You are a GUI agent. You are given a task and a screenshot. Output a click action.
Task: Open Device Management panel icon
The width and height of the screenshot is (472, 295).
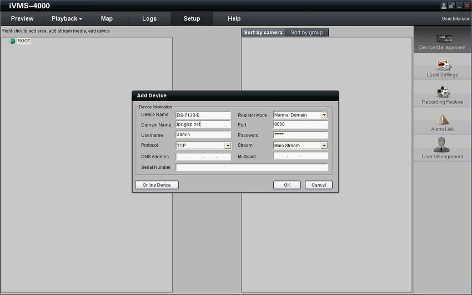point(444,38)
